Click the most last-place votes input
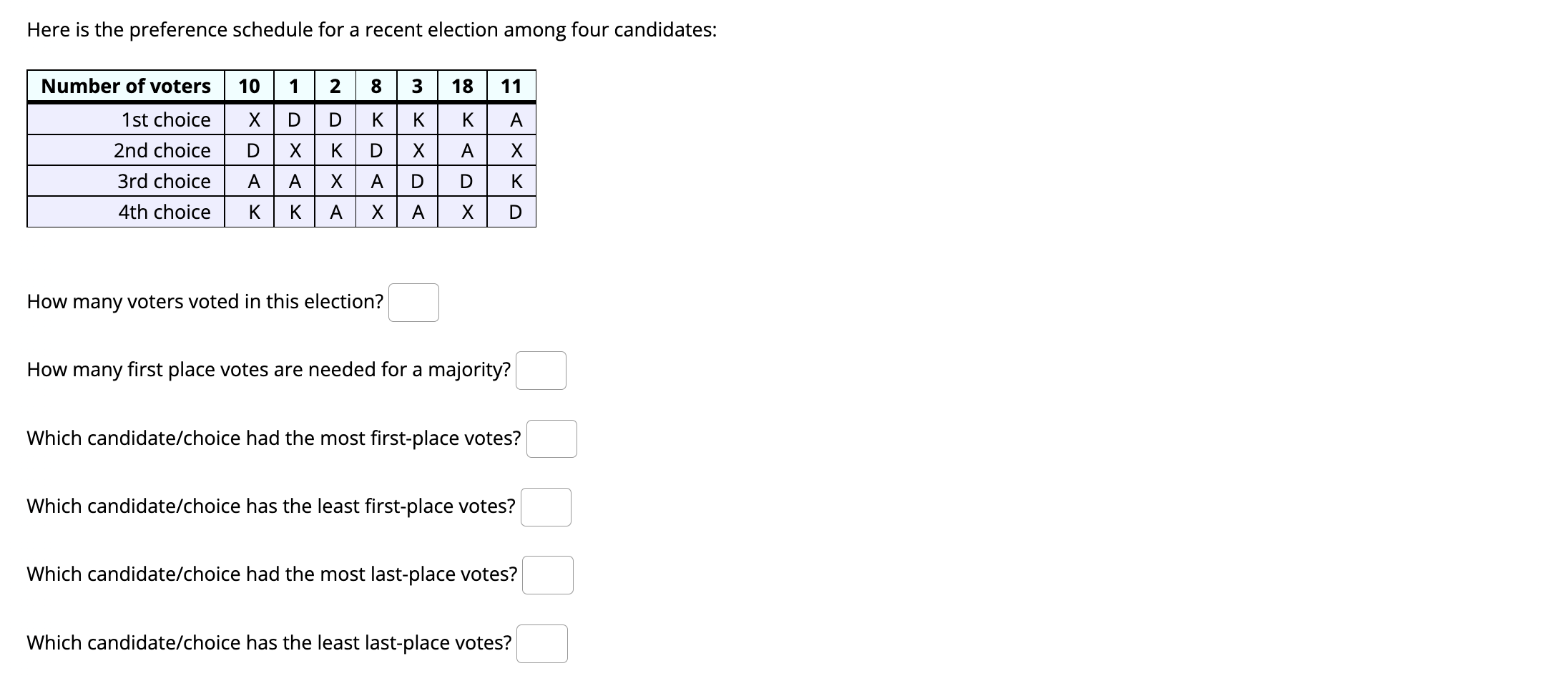1550x681 pixels. pos(547,575)
